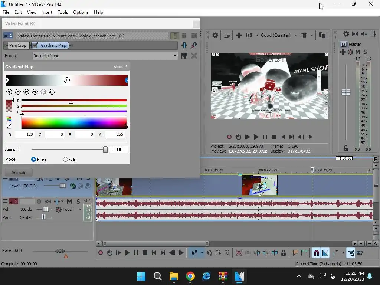380x285 pixels.
Task: Click the red channel R slider
Action: (74, 100)
